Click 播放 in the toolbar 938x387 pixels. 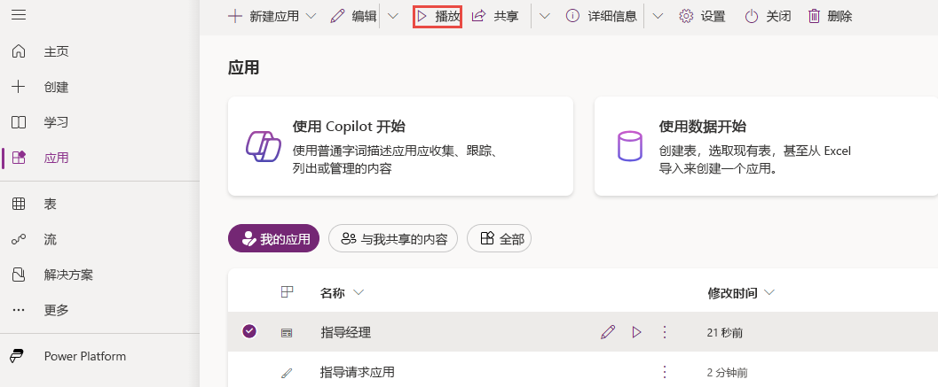click(x=437, y=16)
